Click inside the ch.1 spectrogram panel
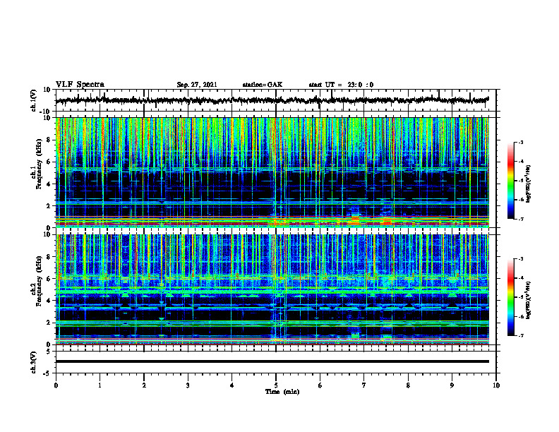 pyautogui.click(x=272, y=172)
